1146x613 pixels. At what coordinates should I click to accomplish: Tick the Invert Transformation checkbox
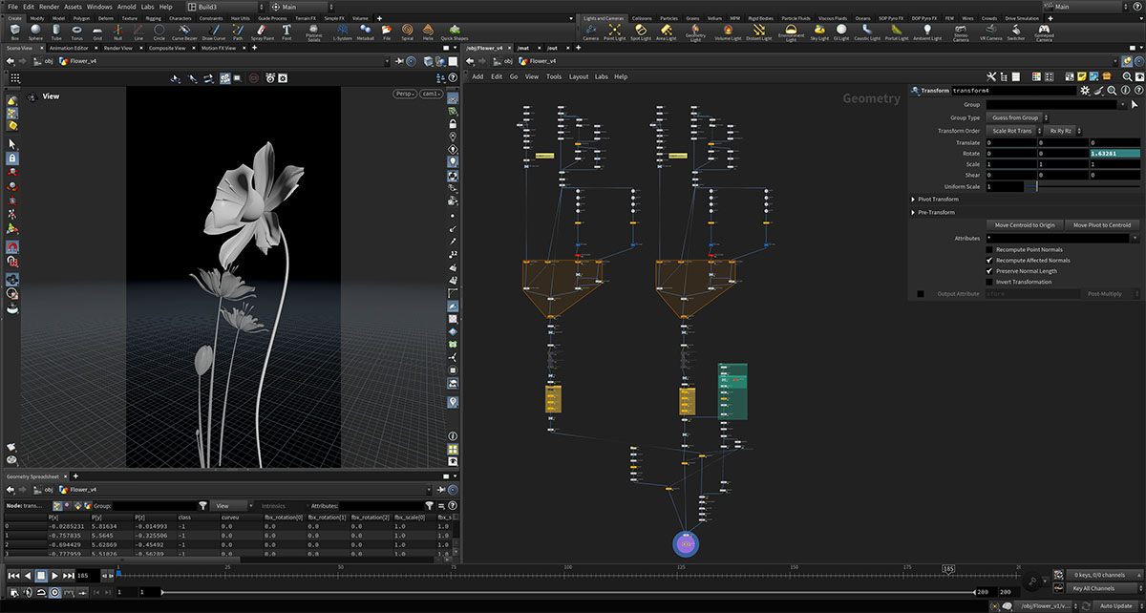point(989,282)
